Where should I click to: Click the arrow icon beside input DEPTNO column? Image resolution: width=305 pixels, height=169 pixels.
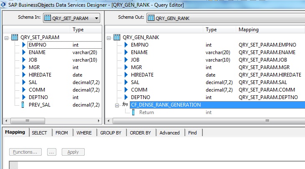click(24, 97)
